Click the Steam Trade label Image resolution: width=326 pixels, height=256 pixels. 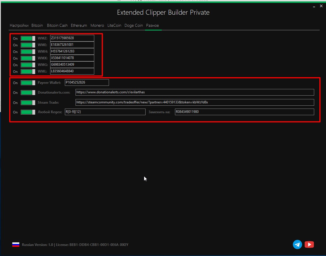tap(48, 103)
